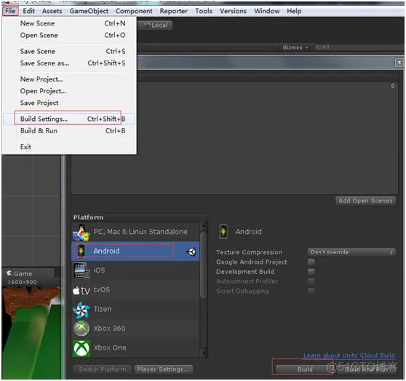Open Player Settings... button

coord(164,369)
